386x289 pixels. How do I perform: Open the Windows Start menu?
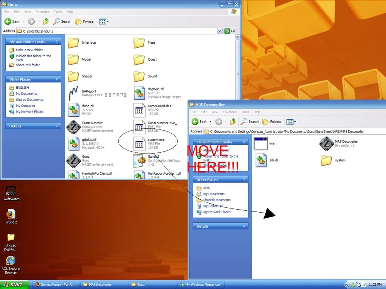14,284
